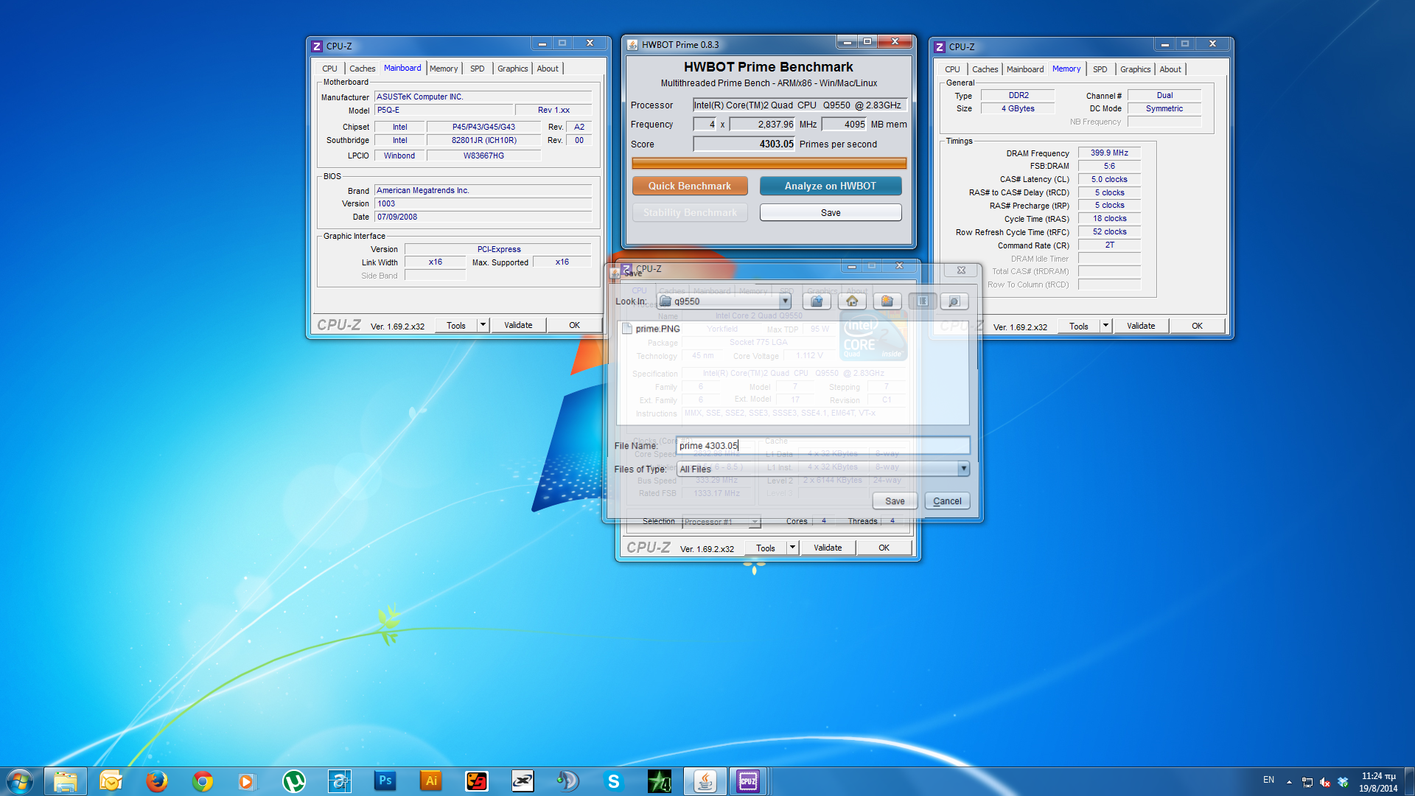Viewport: 1415px width, 796px height.
Task: Open Memory tab in left CPU-Z window
Action: tap(444, 69)
